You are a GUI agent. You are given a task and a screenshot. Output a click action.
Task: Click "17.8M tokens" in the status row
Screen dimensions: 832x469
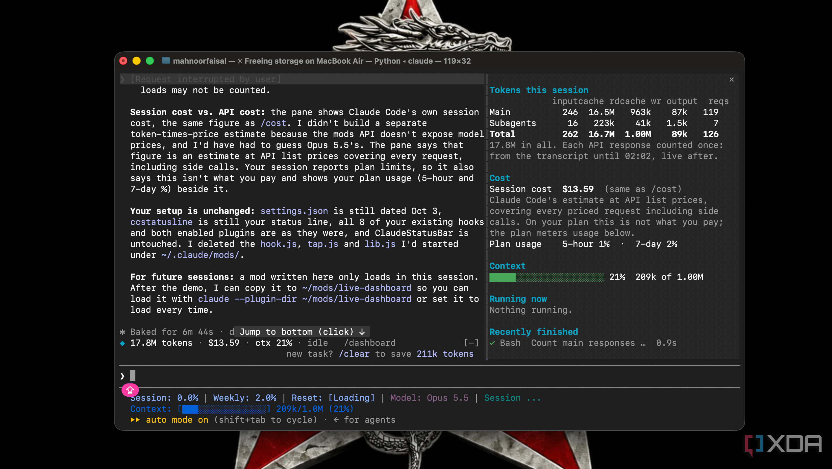(161, 343)
